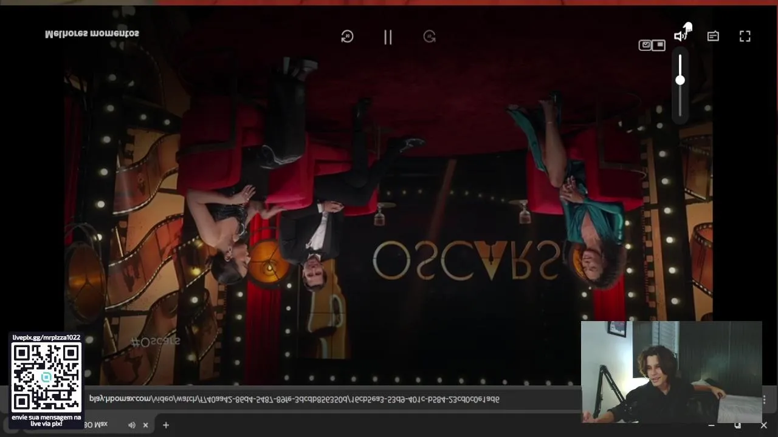Open the subtitles and audio settings icon

coord(713,36)
